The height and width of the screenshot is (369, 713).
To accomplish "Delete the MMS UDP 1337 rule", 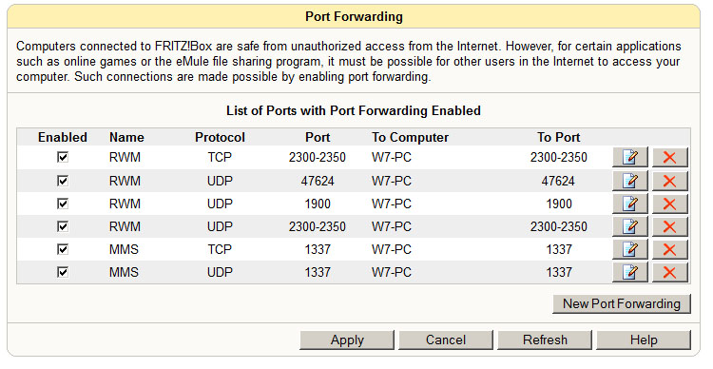I will (669, 272).
